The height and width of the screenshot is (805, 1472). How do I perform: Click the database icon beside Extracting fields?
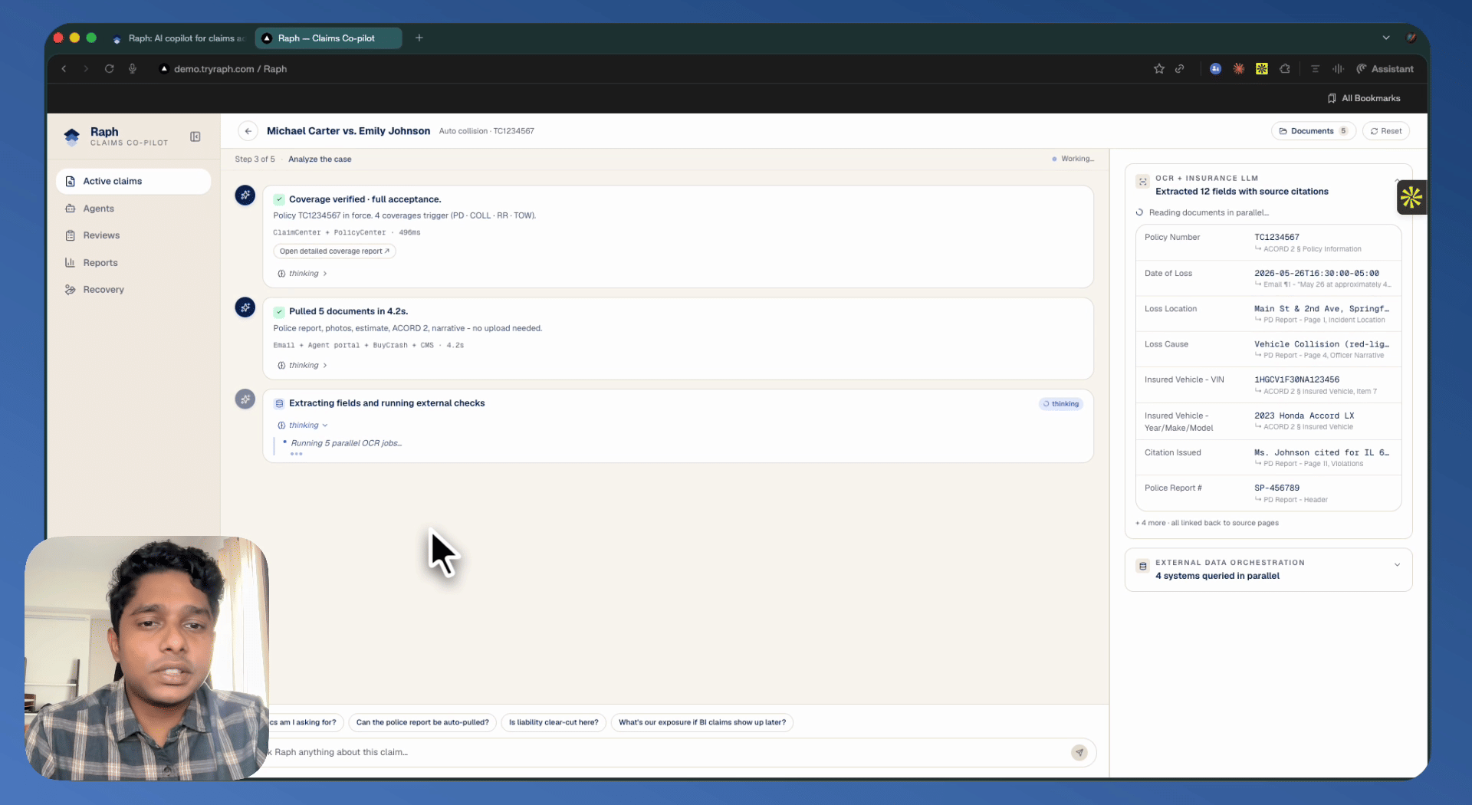pos(279,403)
